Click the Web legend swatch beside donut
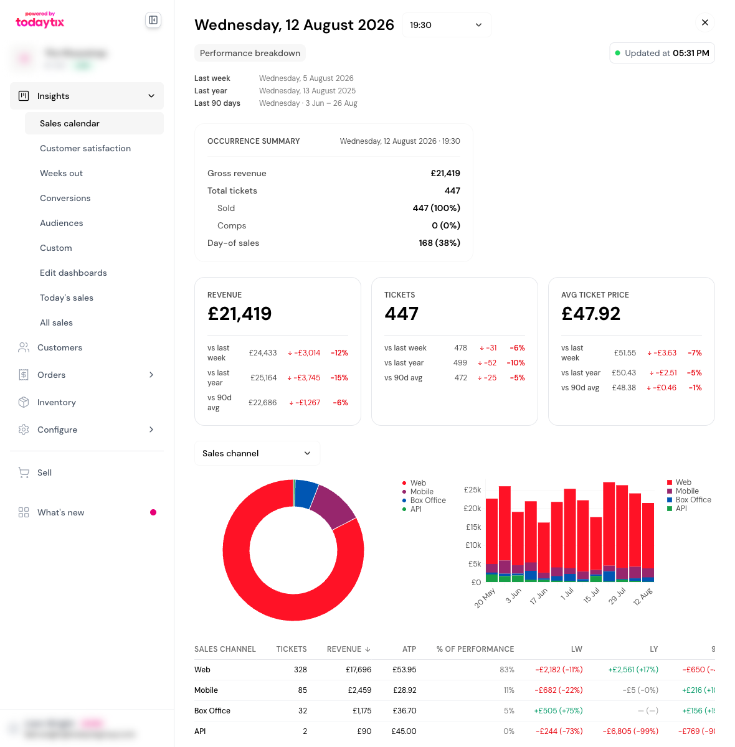735x747 pixels. [404, 483]
